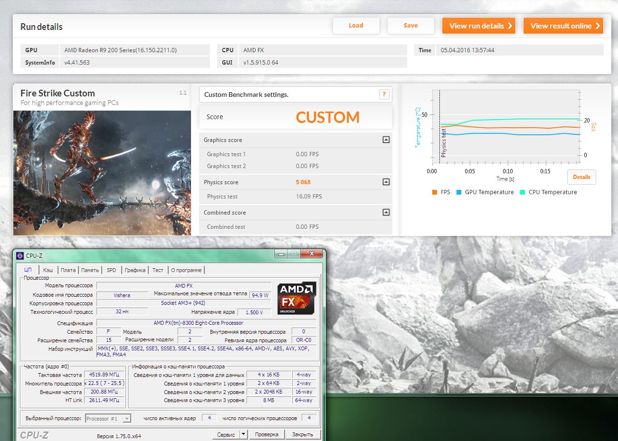This screenshot has width=618, height=441.
Task: Switch to the ЦП tab in CPU-Z
Action: pos(28,270)
